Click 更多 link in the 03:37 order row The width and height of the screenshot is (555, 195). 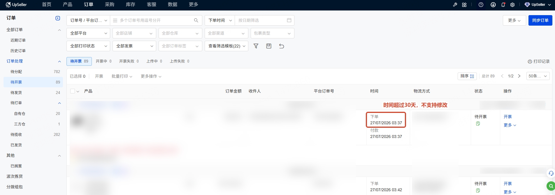click(x=510, y=125)
